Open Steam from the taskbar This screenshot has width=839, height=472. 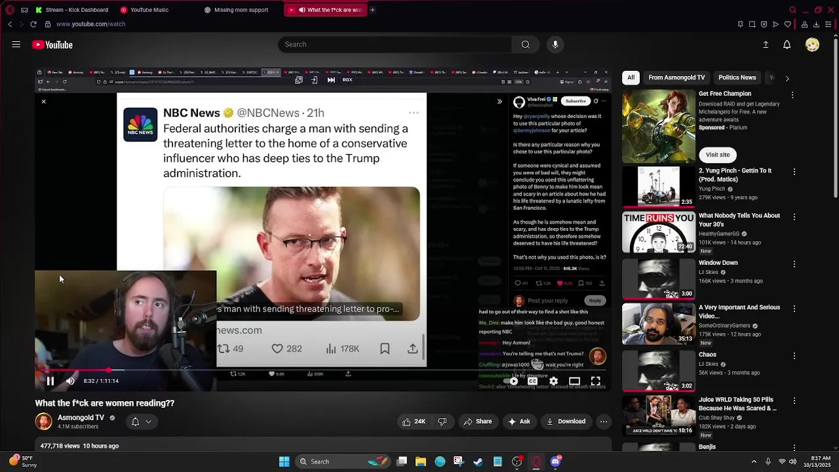[x=478, y=462]
